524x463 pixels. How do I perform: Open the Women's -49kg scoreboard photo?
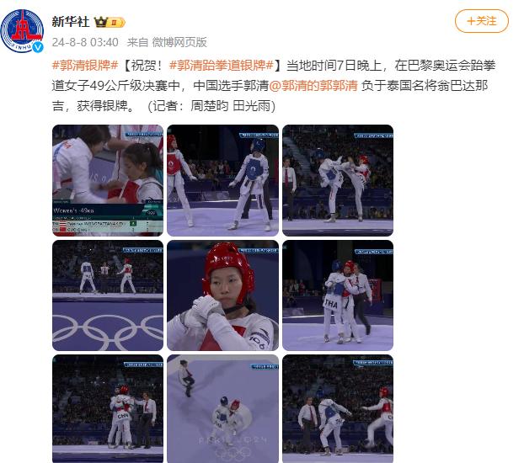108,180
